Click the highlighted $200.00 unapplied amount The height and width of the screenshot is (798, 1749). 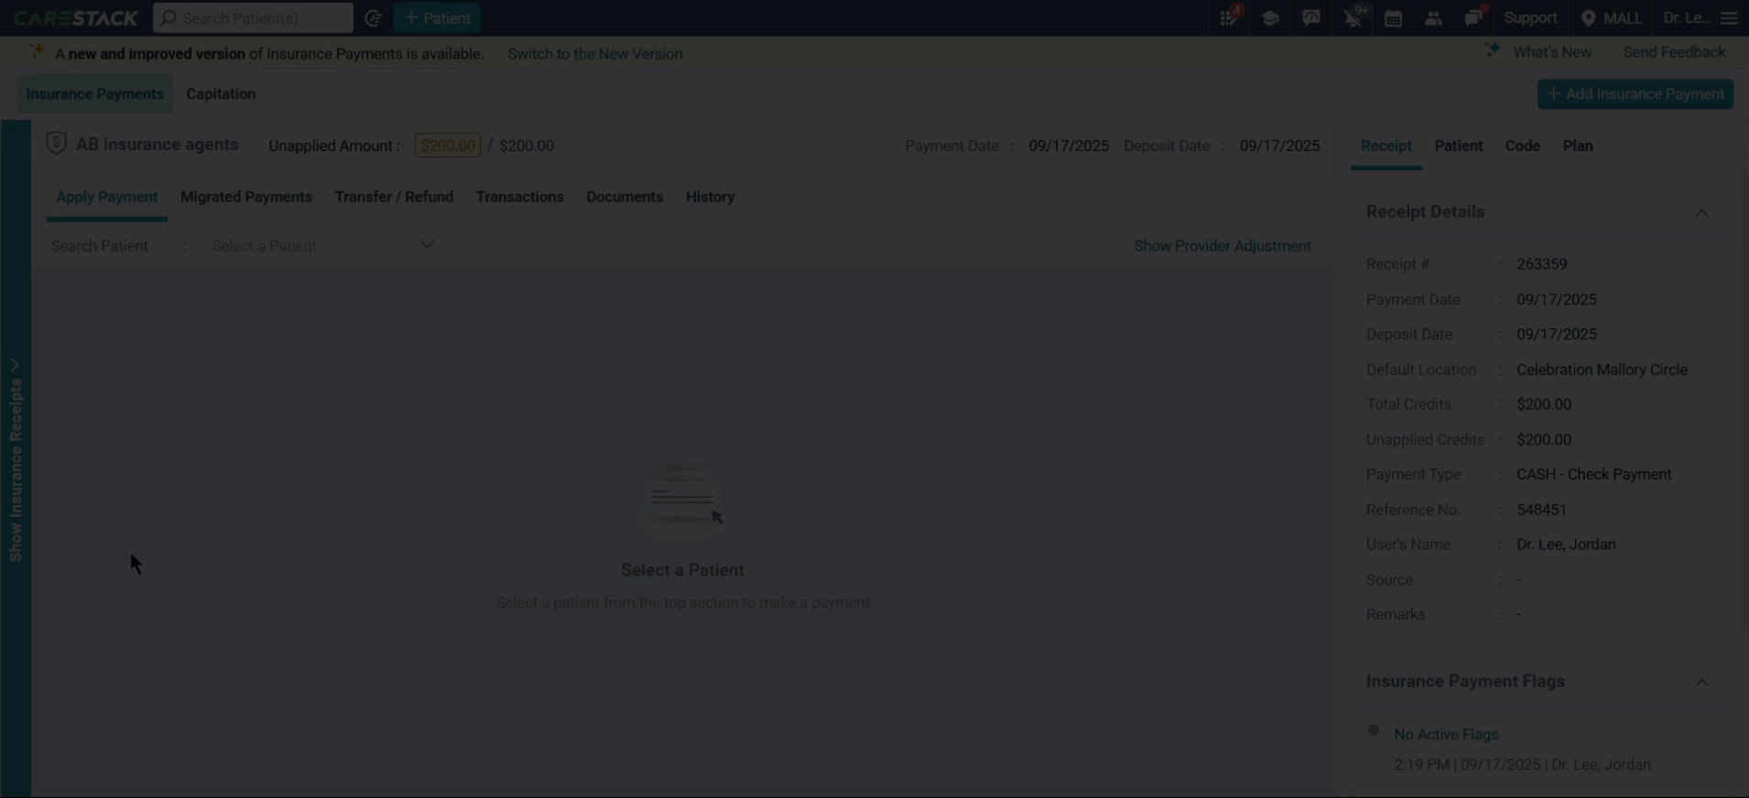448,146
